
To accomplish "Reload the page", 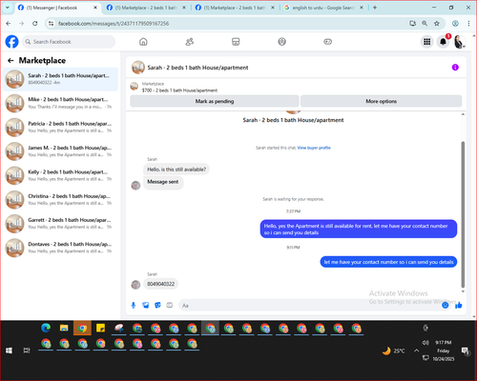I will pyautogui.click(x=35, y=24).
